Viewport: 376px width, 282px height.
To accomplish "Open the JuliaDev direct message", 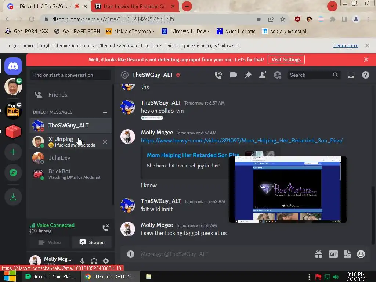I will click(x=70, y=158).
